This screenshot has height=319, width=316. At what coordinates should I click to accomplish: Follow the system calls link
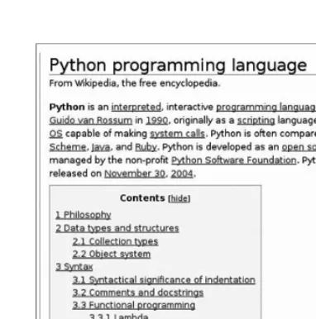click(178, 134)
